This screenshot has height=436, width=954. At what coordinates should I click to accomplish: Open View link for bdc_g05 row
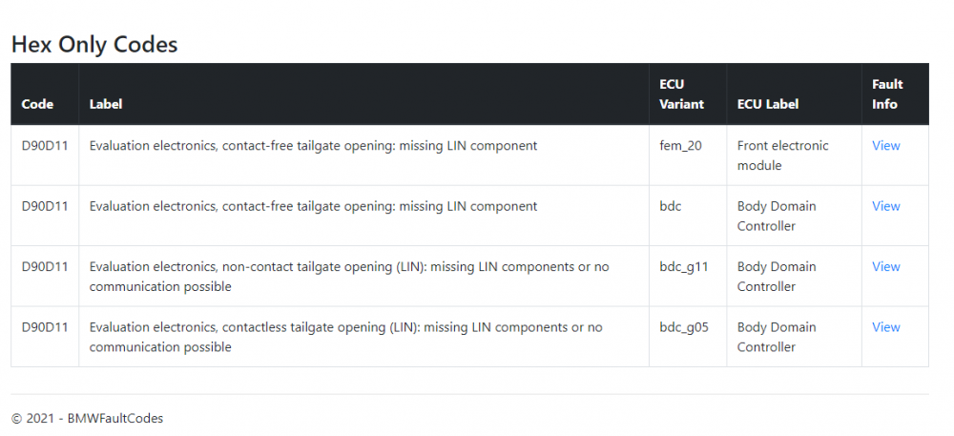point(886,327)
